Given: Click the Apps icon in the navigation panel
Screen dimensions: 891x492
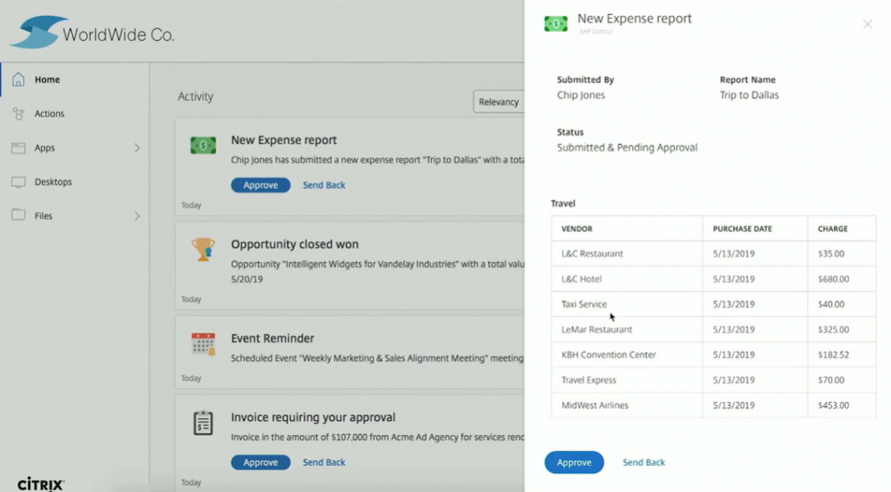Looking at the screenshot, I should click(20, 148).
